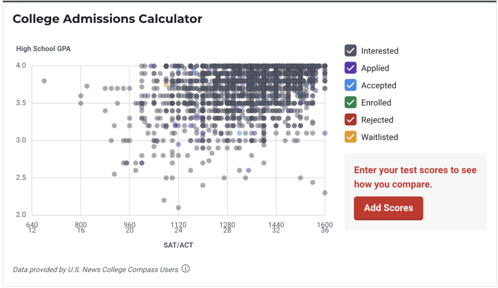
Task: Click the info icon beside data attribution
Action: click(x=186, y=269)
